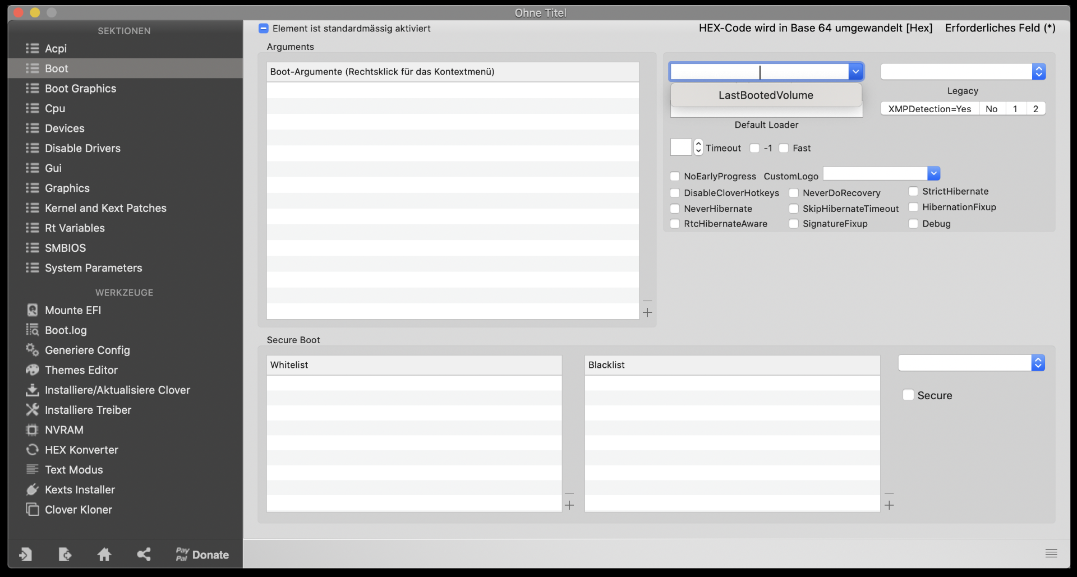The height and width of the screenshot is (577, 1077).
Task: Click the Donate button
Action: (202, 555)
